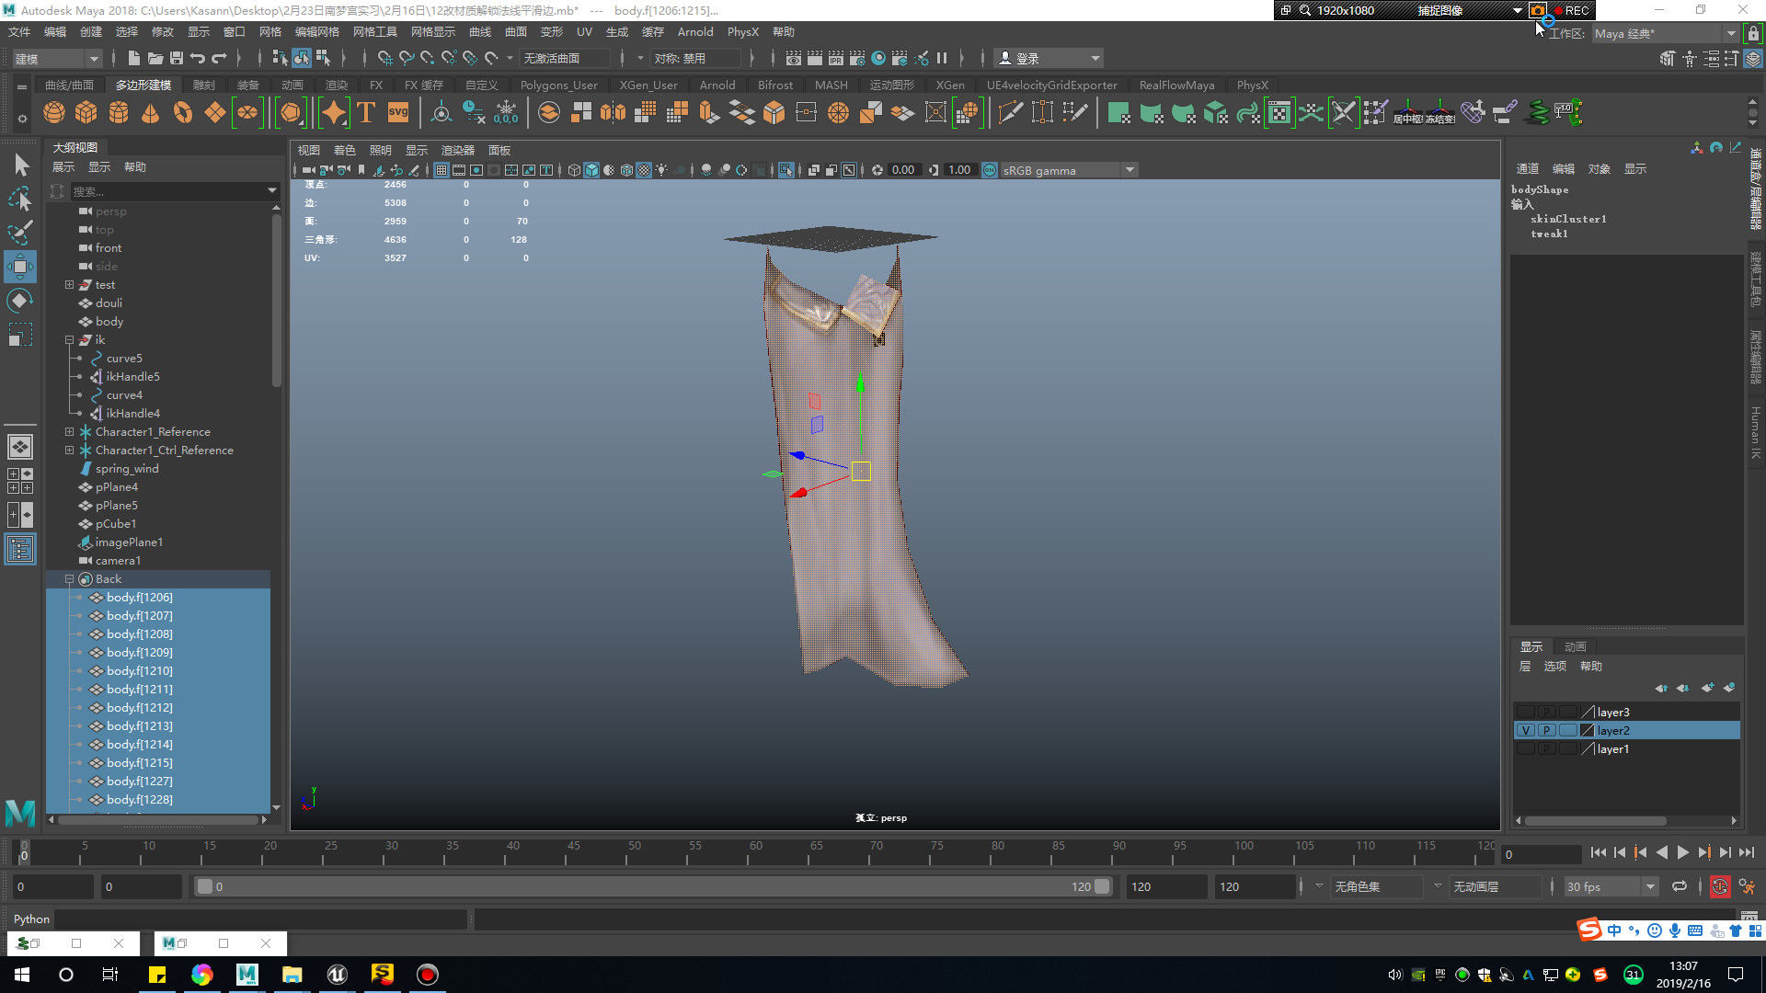
Task: Select the Select tool arrow
Action: 21,165
